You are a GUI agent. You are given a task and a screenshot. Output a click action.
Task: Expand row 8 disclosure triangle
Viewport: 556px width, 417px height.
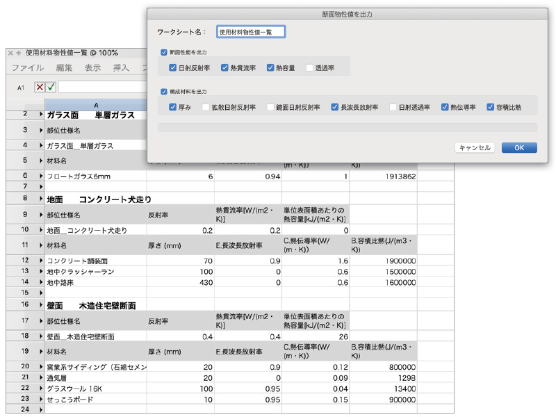41,199
